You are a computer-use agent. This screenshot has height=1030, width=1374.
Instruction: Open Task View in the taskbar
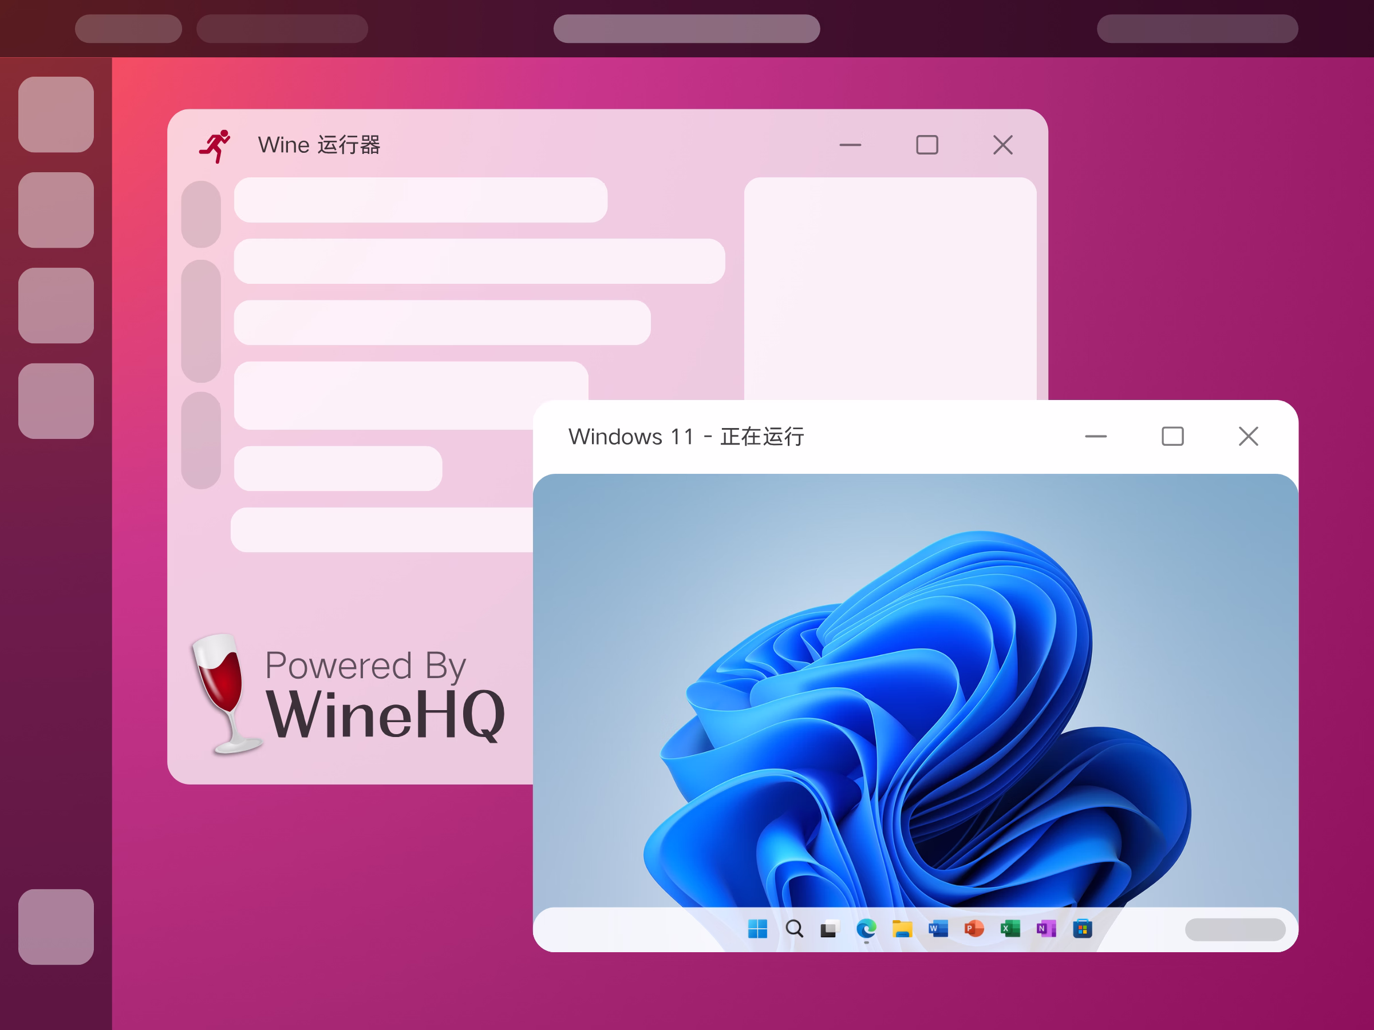tap(830, 929)
